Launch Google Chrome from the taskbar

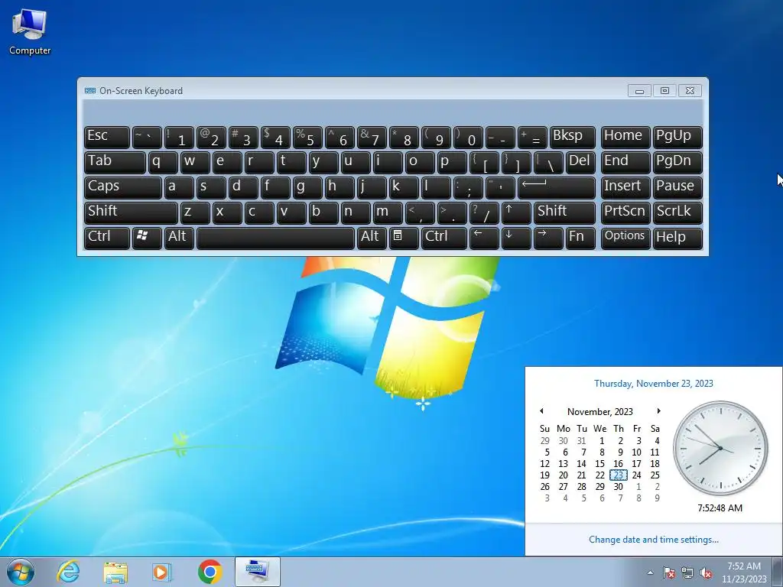click(x=210, y=572)
